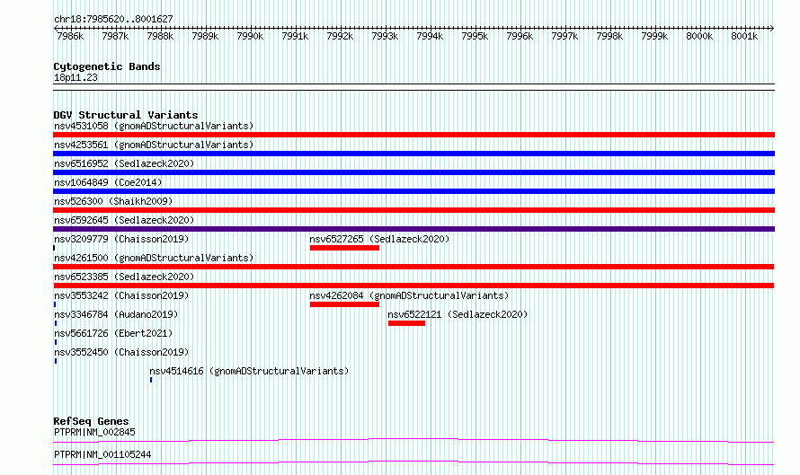Open nsv4253561 gnomADStructuralVariants label
The image size is (800, 475).
154,145
